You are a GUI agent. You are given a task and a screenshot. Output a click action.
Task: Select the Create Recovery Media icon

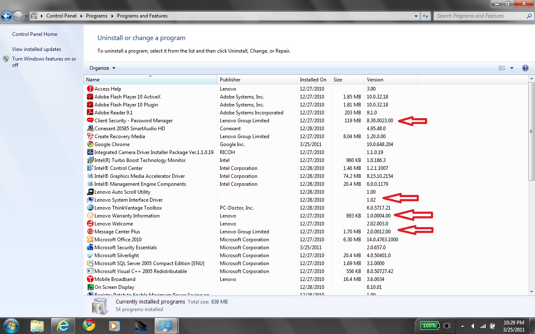tap(90, 136)
